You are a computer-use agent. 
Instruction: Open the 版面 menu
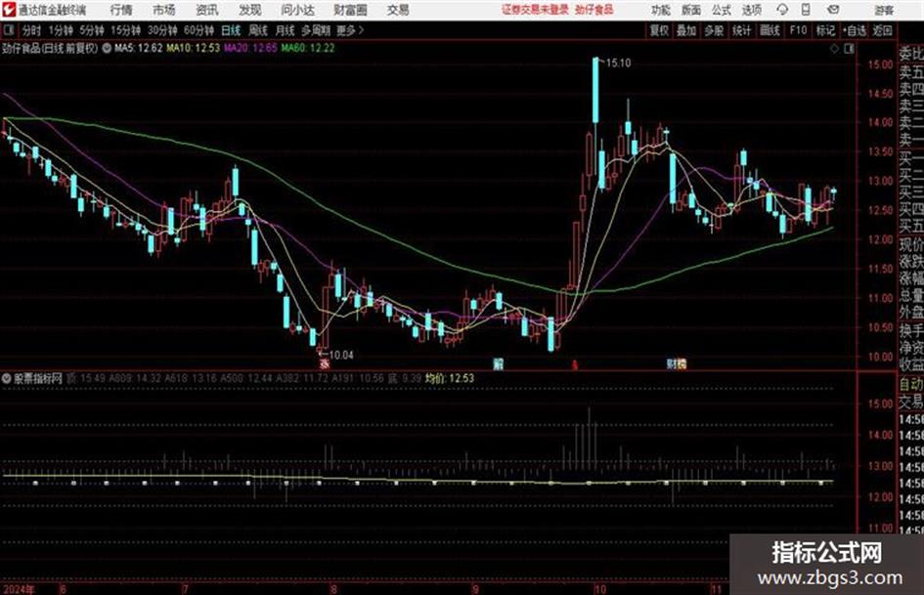pos(691,10)
